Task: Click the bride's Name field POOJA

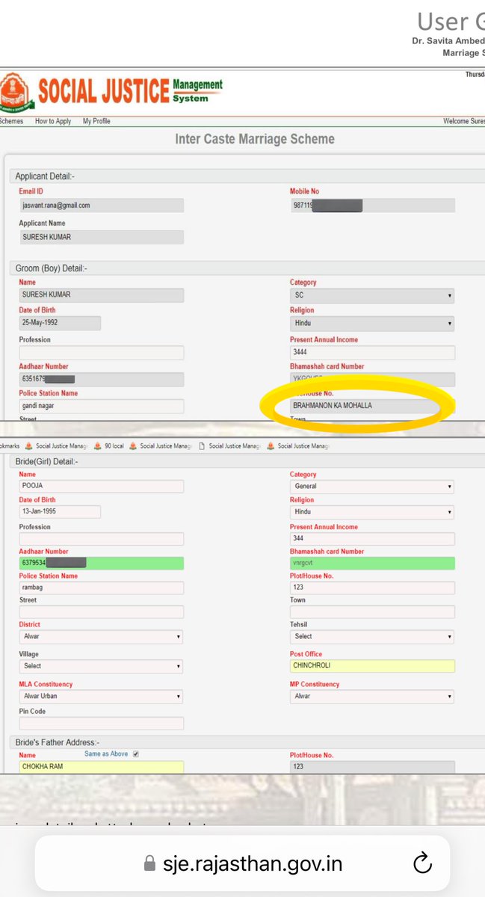Action: point(101,486)
